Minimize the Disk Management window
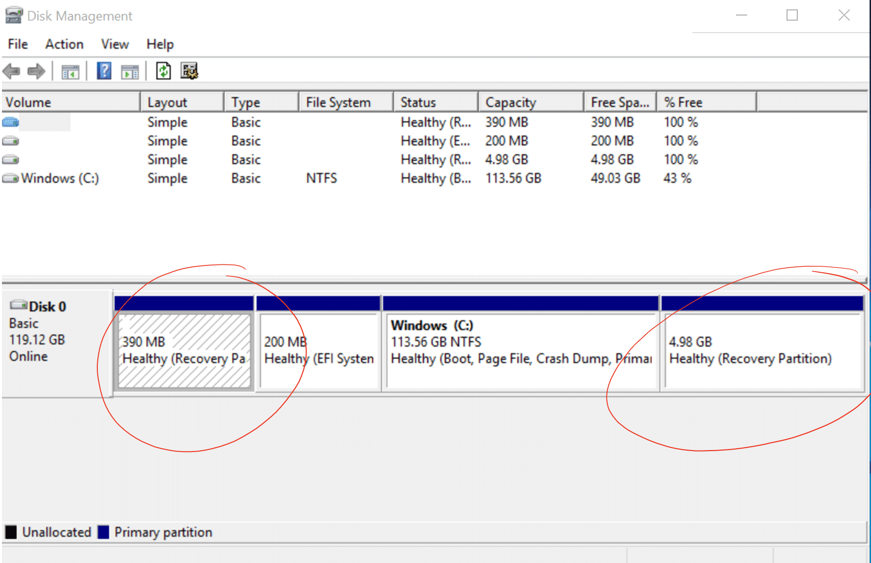 click(741, 15)
